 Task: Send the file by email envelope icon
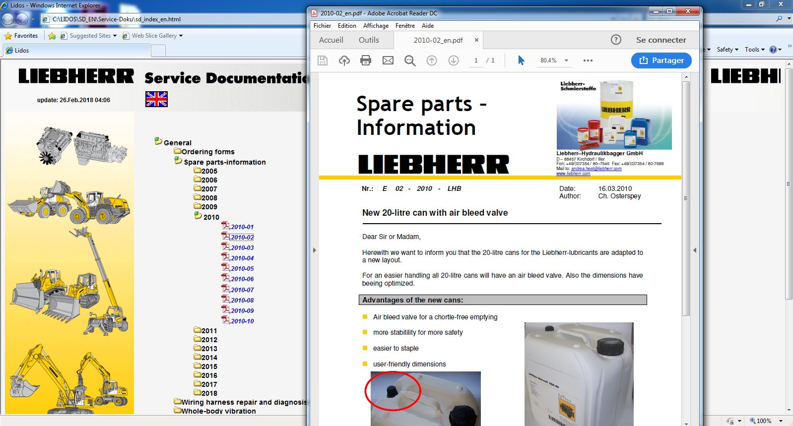pyautogui.click(x=388, y=61)
